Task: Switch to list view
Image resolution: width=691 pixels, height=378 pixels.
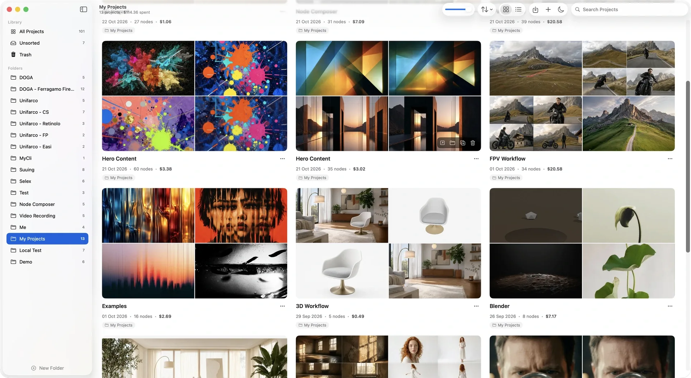Action: click(x=518, y=10)
